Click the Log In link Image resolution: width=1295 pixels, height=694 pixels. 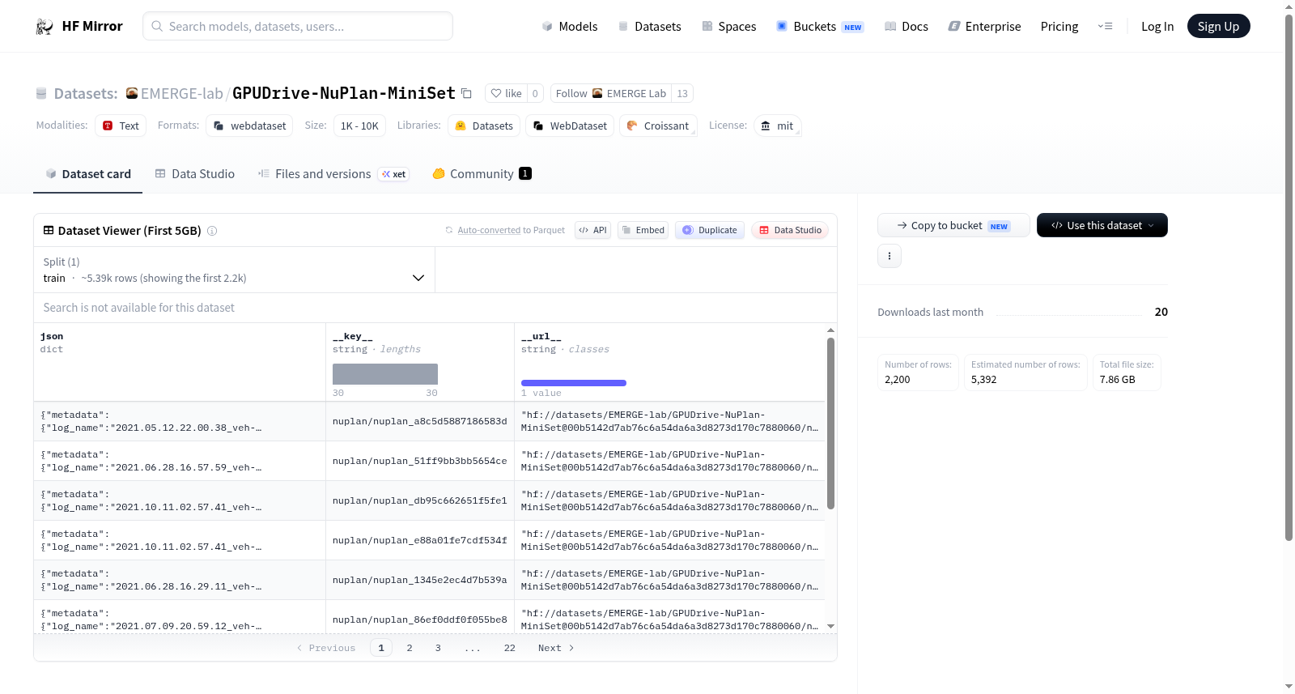click(x=1157, y=27)
